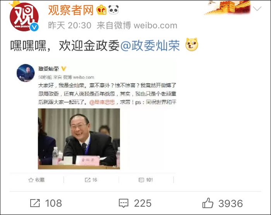Repost this post with 108 shares
The image size is (271, 215).
click(x=46, y=203)
